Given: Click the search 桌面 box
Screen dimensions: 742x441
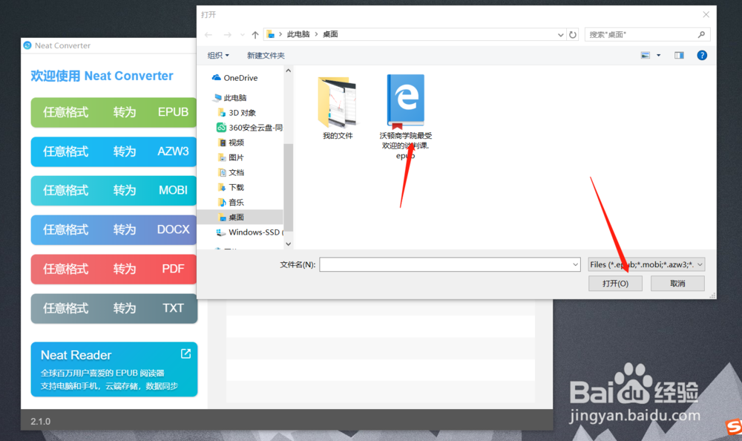Looking at the screenshot, I should tap(647, 35).
